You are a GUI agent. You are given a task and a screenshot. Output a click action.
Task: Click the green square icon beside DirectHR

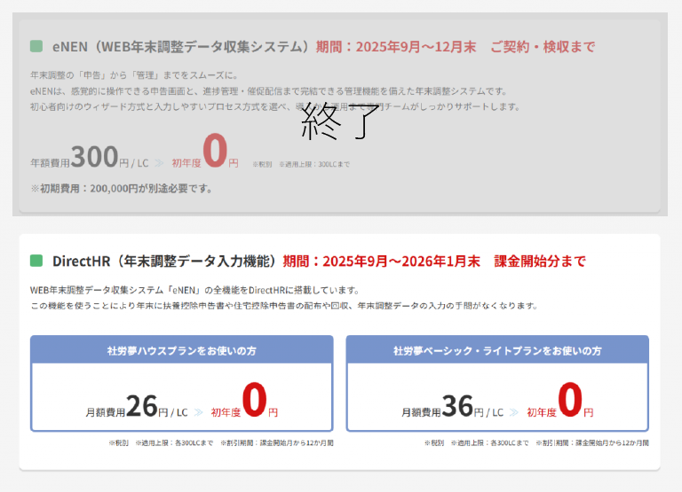click(36, 261)
